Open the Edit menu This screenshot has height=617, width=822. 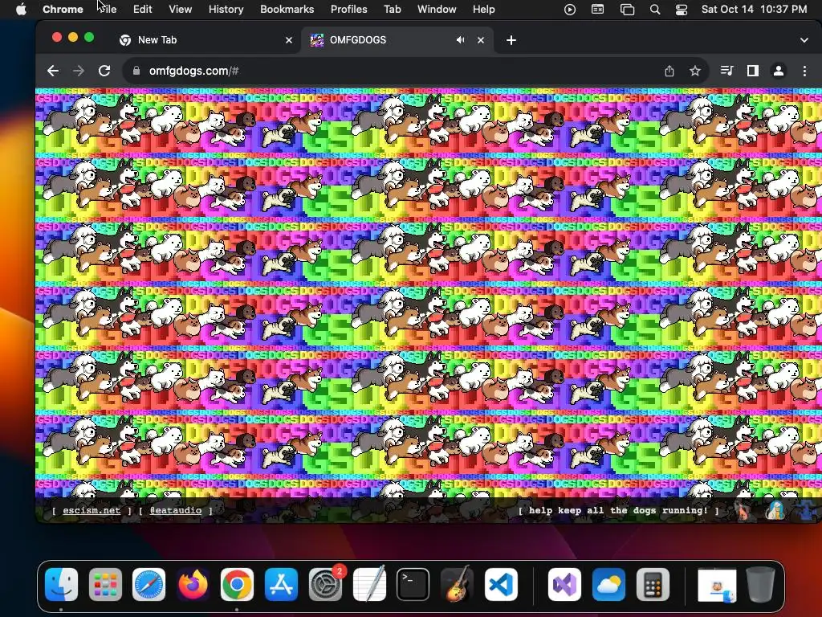click(142, 9)
